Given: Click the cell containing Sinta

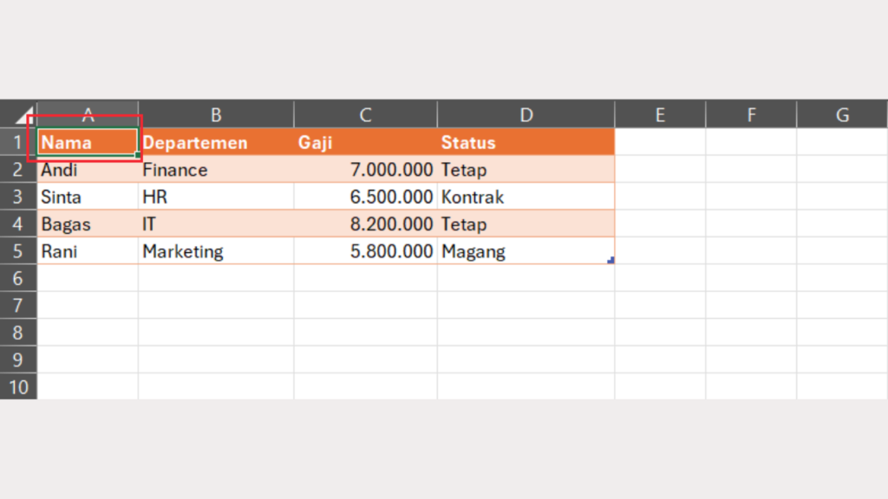Looking at the screenshot, I should click(x=87, y=197).
